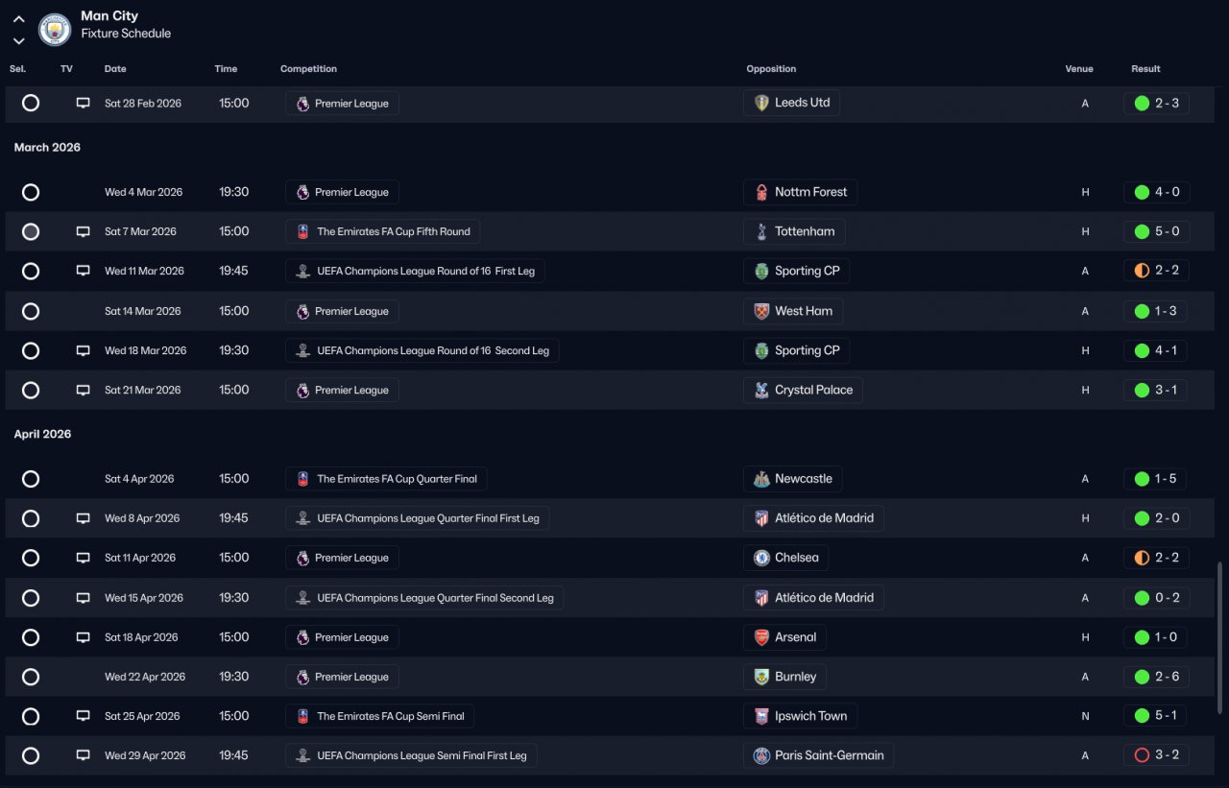Click the TV icon for Arsenal match
The height and width of the screenshot is (788, 1229).
pos(84,637)
